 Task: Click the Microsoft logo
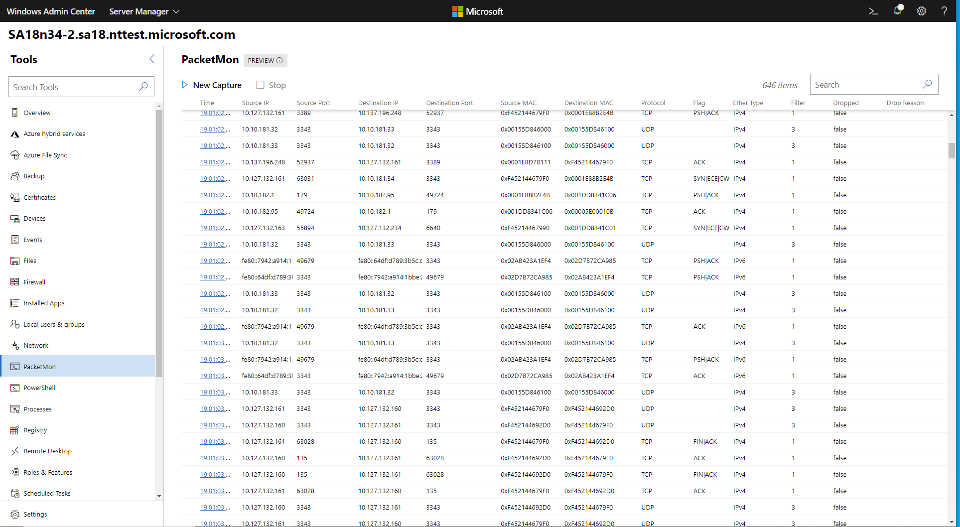coord(477,11)
